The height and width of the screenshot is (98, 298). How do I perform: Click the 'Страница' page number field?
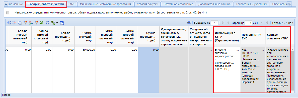click(x=249, y=23)
